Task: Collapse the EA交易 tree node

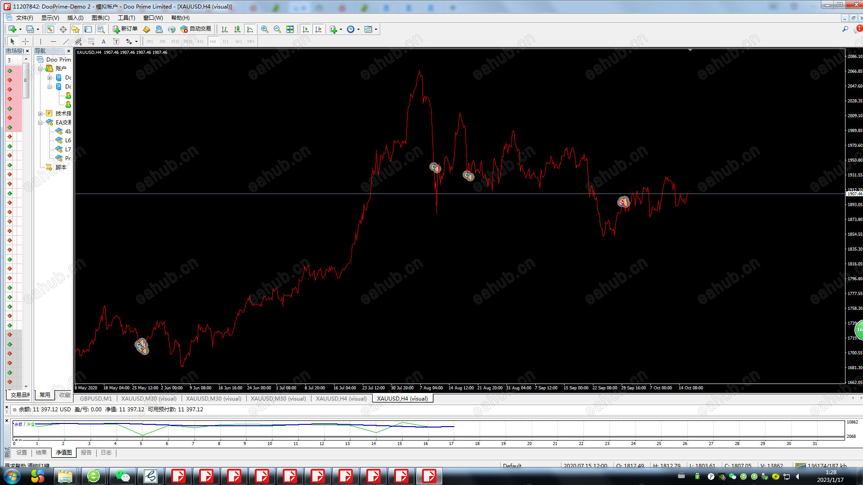Action: pos(40,123)
